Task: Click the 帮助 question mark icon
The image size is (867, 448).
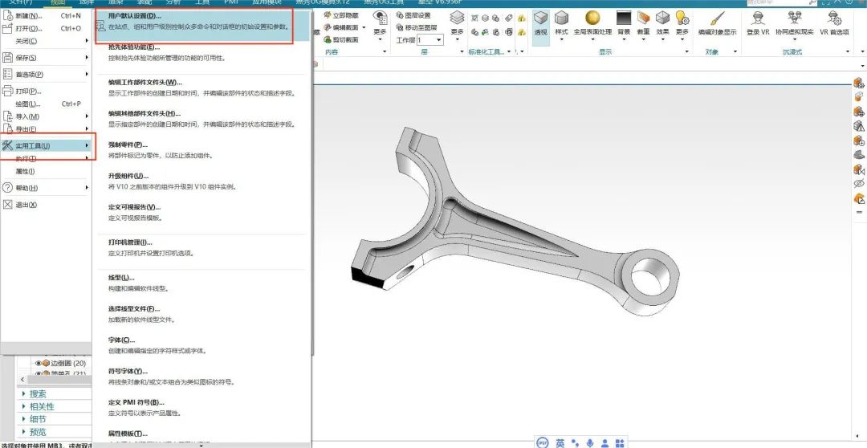Action: coord(8,188)
